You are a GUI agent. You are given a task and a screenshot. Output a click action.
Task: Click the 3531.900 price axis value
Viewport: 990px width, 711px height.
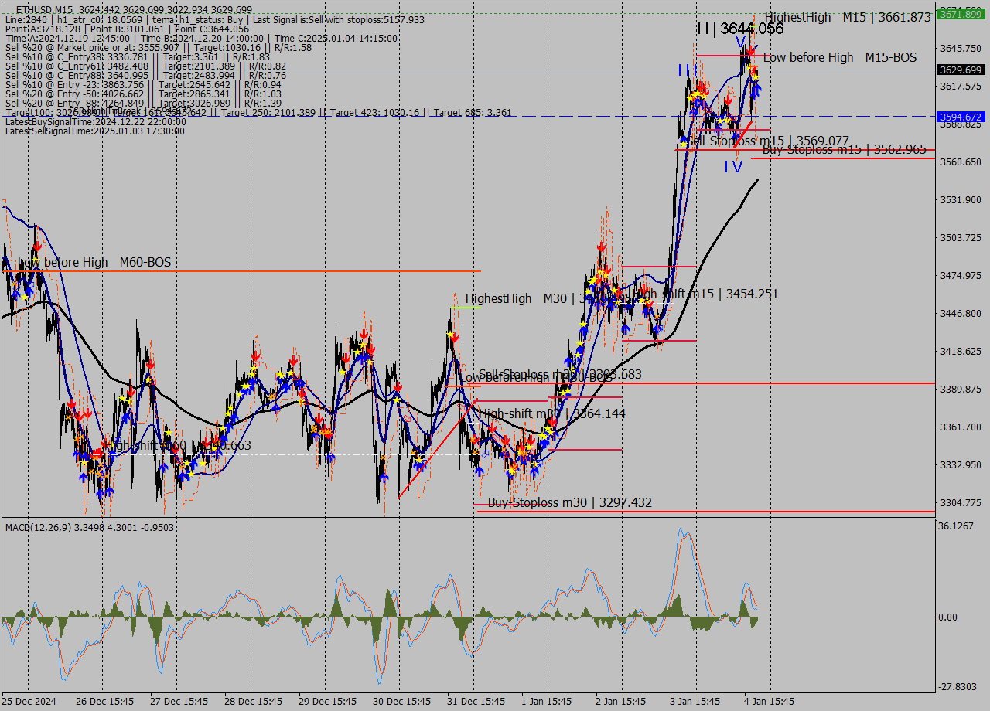click(960, 199)
